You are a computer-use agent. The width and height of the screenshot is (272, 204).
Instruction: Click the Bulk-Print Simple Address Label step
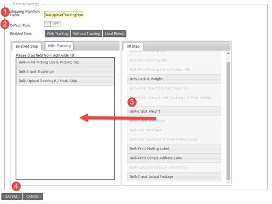174,158
